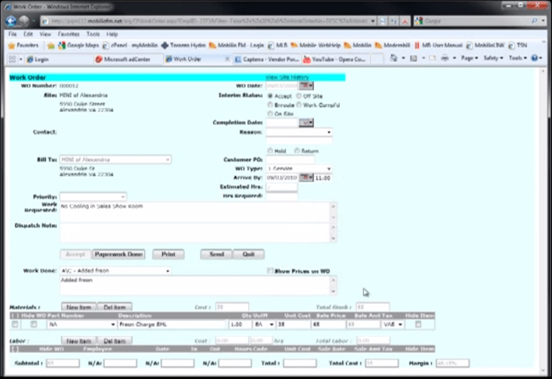
Task: Enable Show Prices on WO checkbox
Action: (x=270, y=271)
